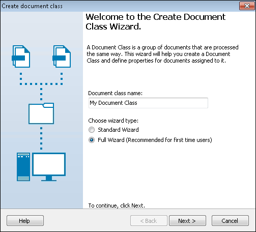Click the Create document class title bar
Screen dimensions: 256x232
(x=119, y=6)
